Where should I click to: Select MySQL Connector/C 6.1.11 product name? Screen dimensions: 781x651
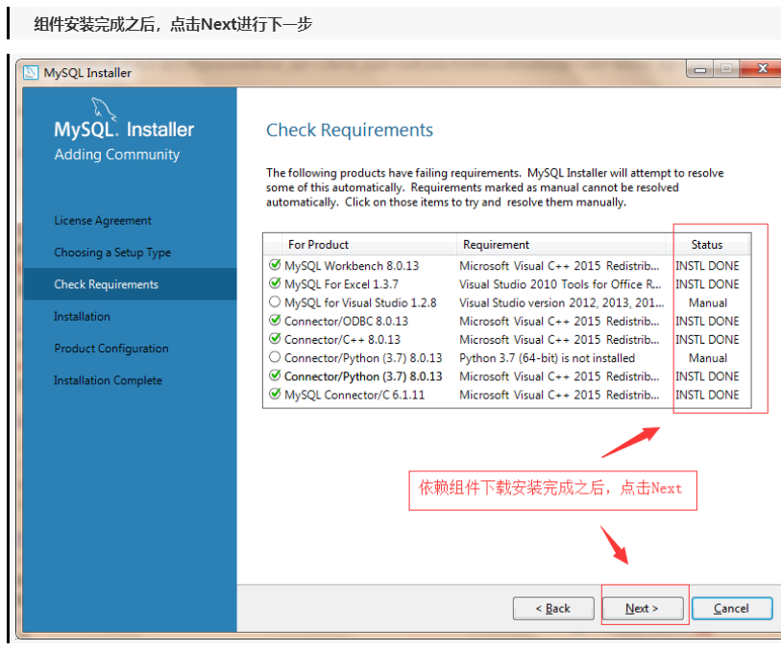click(x=354, y=395)
